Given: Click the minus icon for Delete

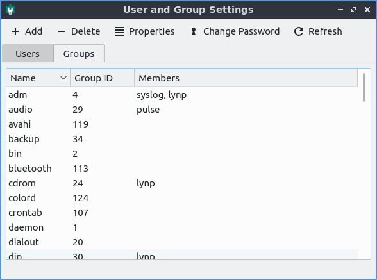Looking at the screenshot, I should 62,31.
